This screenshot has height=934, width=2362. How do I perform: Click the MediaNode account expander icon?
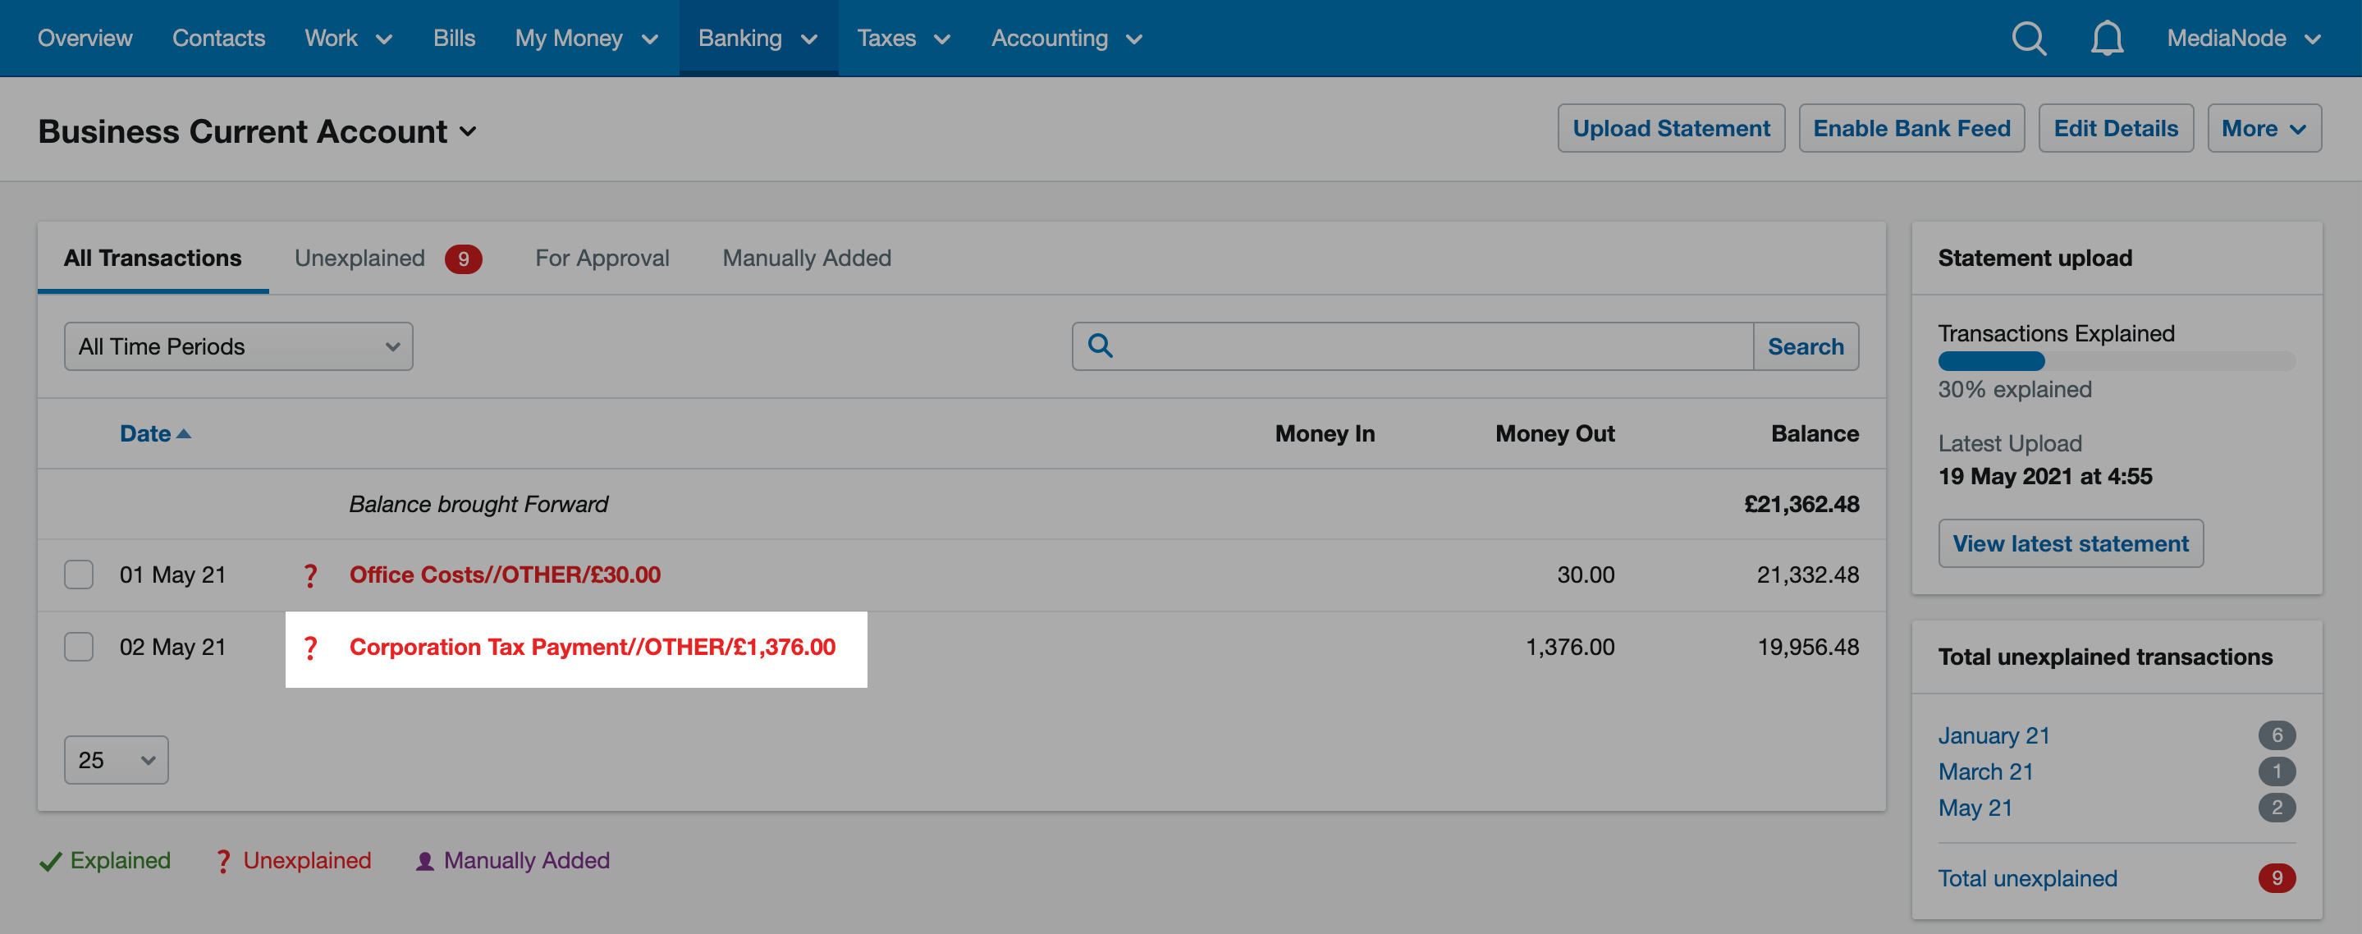coord(2324,38)
